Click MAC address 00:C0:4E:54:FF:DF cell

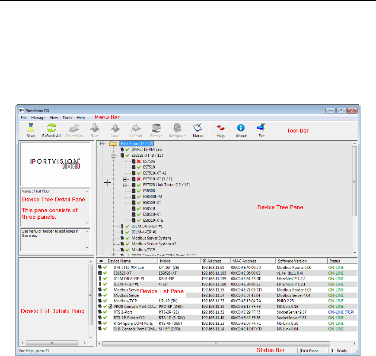point(246,279)
